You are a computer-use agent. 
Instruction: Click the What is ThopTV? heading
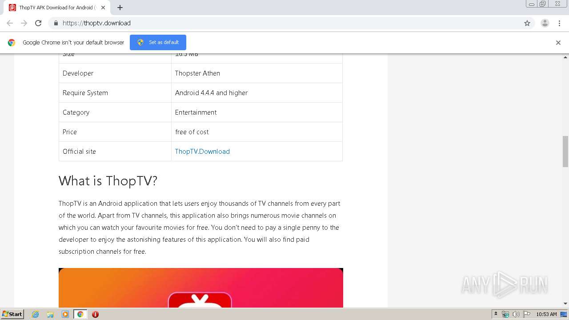pyautogui.click(x=108, y=181)
